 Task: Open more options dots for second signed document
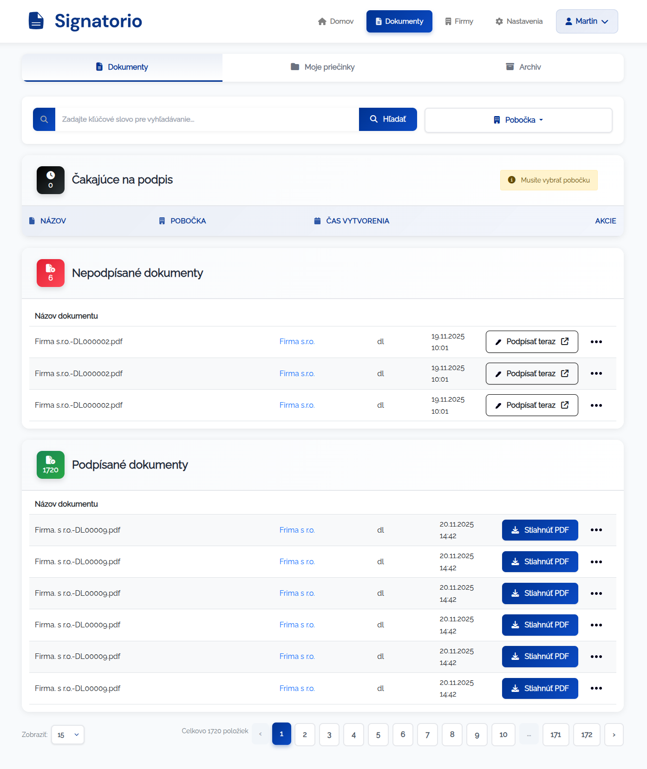click(x=596, y=562)
